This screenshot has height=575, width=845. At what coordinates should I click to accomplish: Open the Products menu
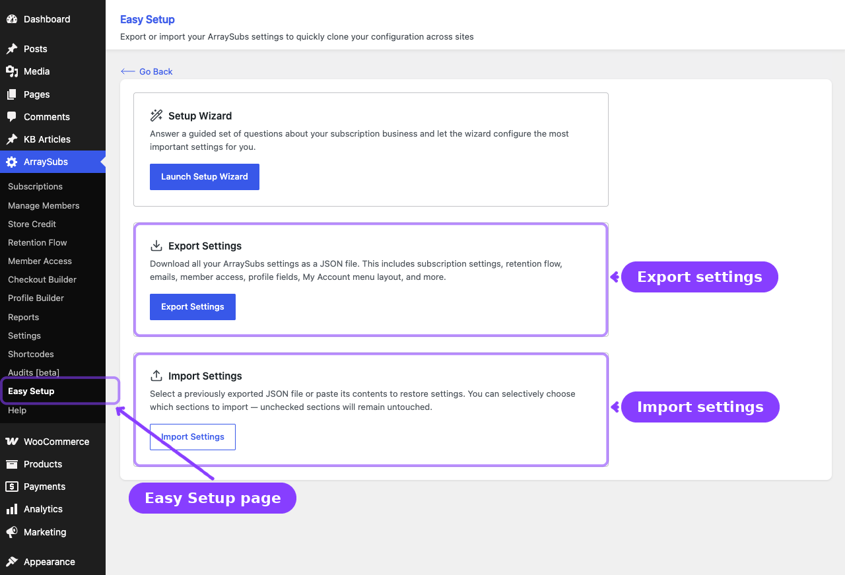coord(53,464)
